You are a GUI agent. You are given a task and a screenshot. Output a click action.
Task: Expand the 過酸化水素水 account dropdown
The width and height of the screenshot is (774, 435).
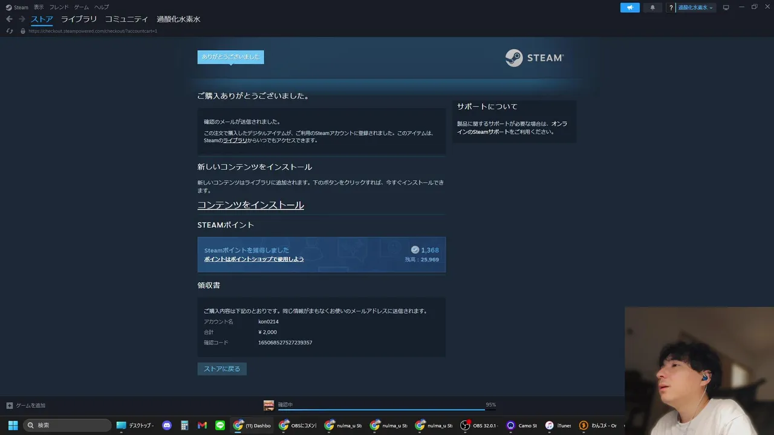click(695, 7)
